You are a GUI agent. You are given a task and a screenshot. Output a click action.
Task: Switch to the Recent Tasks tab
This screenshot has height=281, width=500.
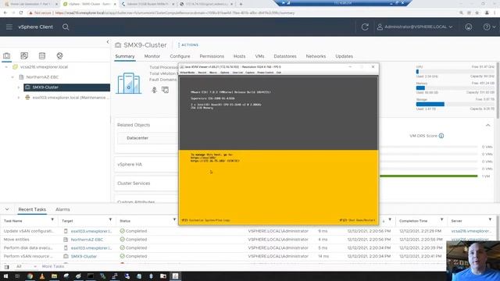tap(32, 210)
